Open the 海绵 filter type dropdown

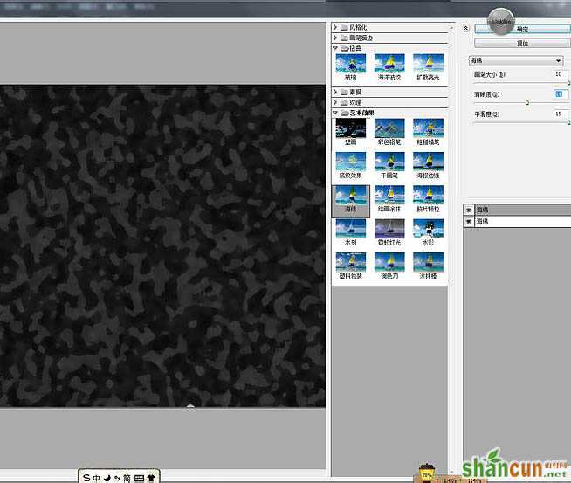pyautogui.click(x=516, y=60)
